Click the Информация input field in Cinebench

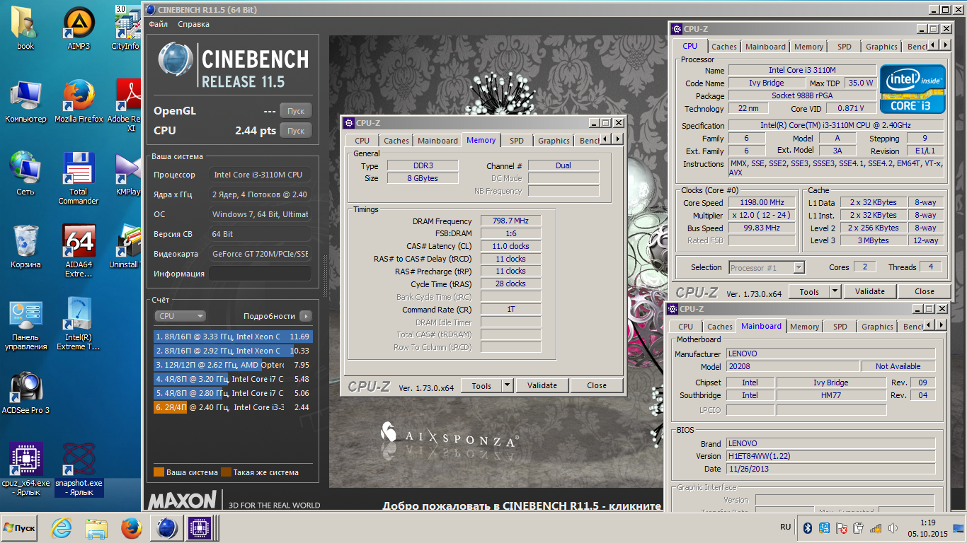click(260, 274)
